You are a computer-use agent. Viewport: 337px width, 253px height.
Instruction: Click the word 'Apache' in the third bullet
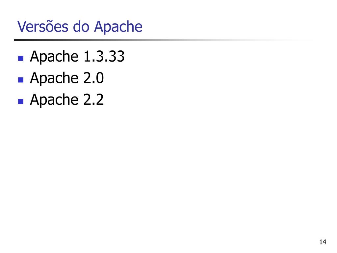[x=54, y=99]
